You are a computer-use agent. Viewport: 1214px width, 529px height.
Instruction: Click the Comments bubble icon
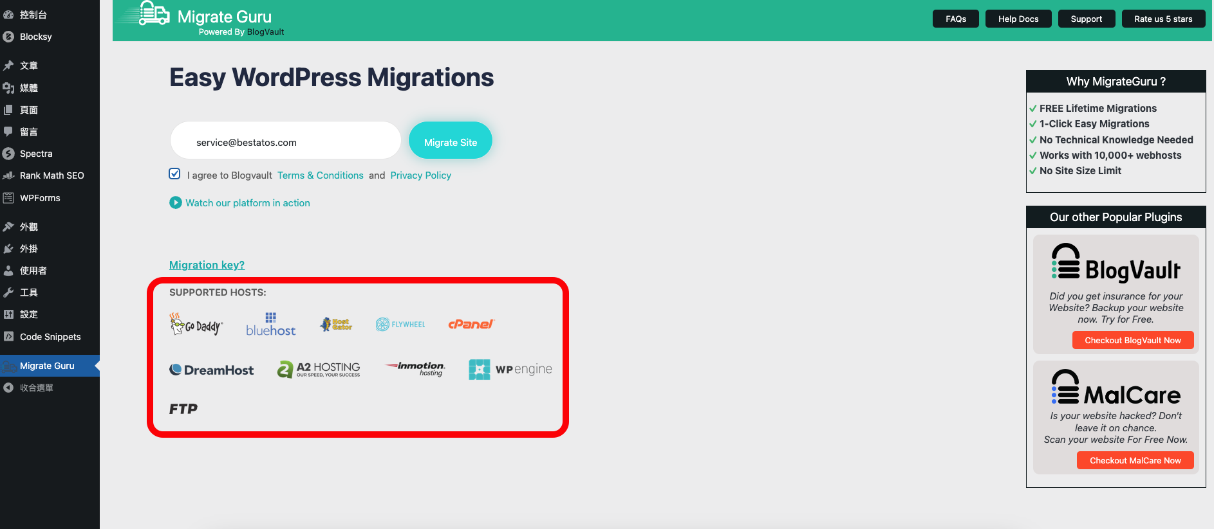pyautogui.click(x=8, y=131)
